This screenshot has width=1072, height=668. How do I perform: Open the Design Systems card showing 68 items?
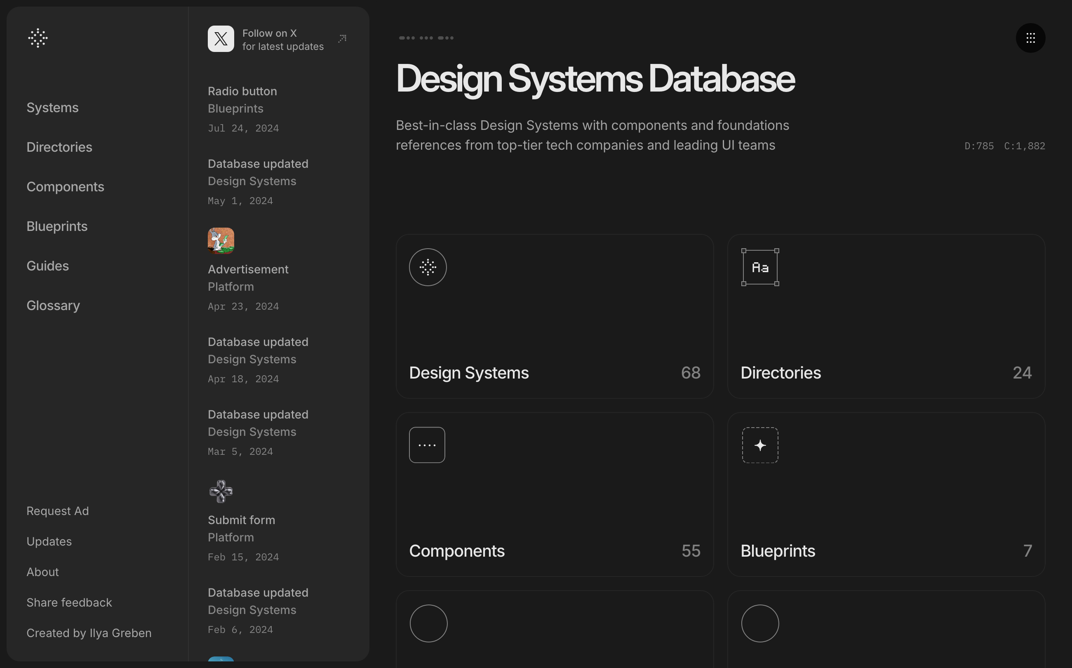(555, 316)
